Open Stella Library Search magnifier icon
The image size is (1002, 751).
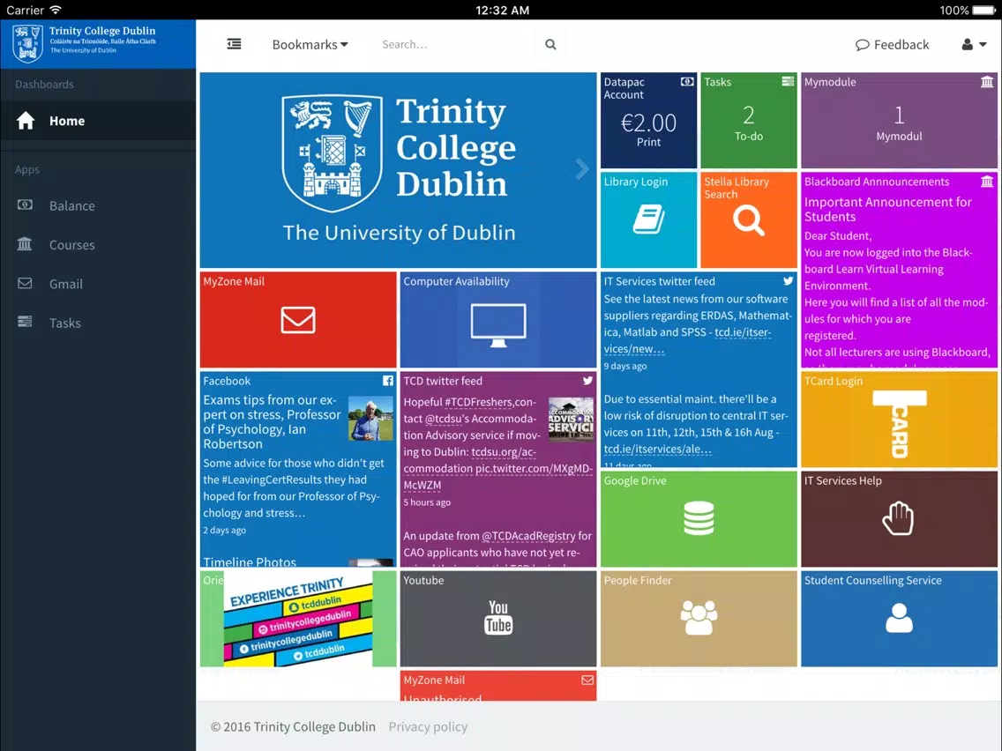point(748,221)
